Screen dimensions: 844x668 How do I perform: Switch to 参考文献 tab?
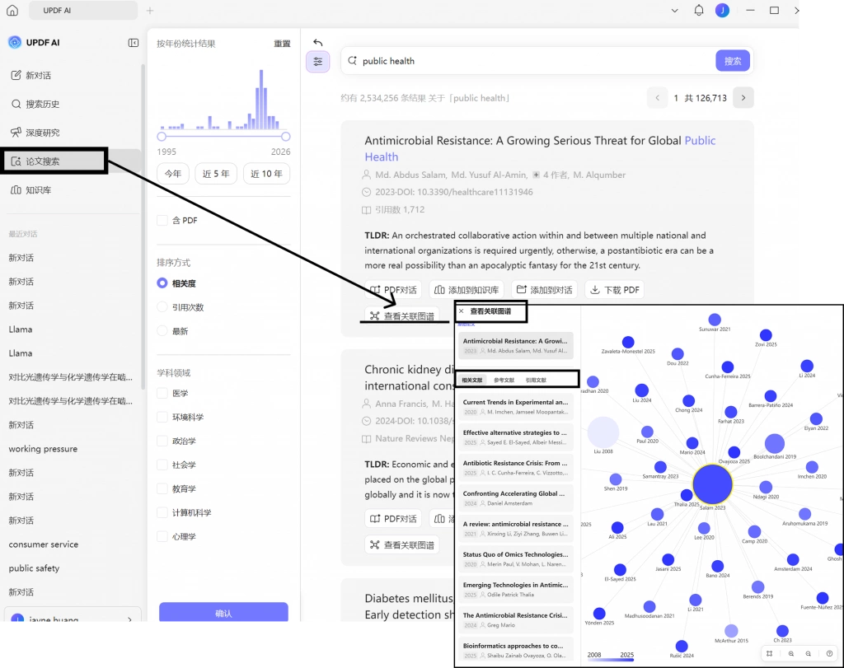(504, 380)
